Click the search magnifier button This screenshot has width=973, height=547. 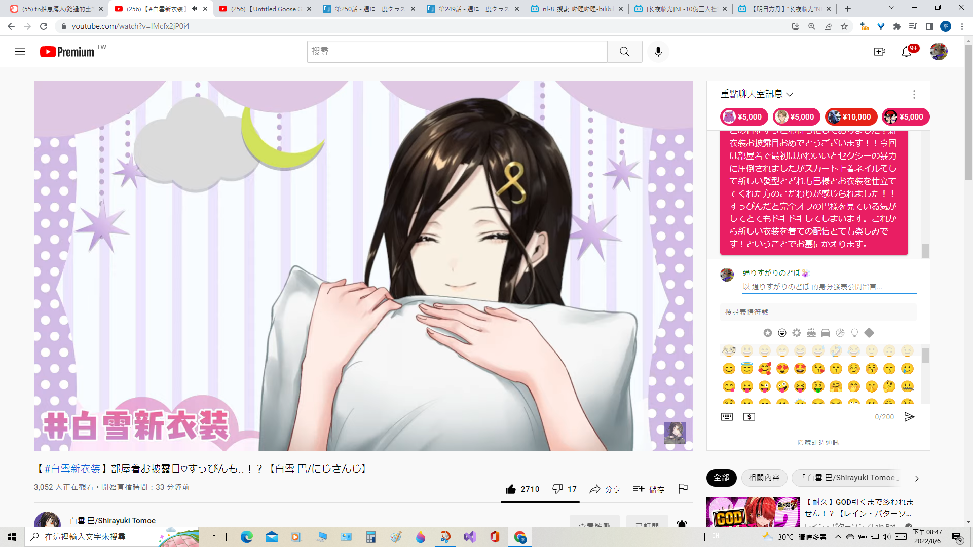pos(624,52)
